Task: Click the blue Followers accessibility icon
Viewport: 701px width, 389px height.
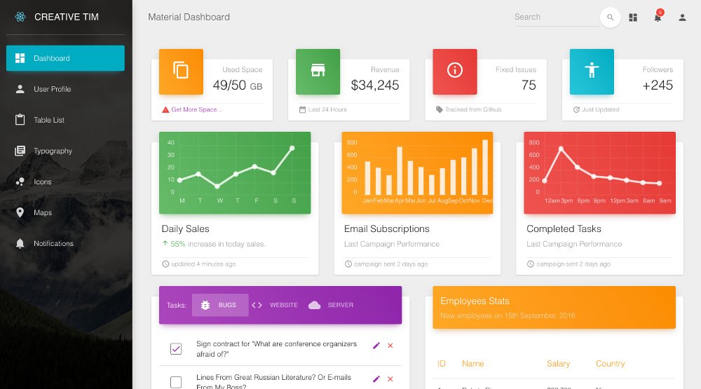Action: [592, 71]
